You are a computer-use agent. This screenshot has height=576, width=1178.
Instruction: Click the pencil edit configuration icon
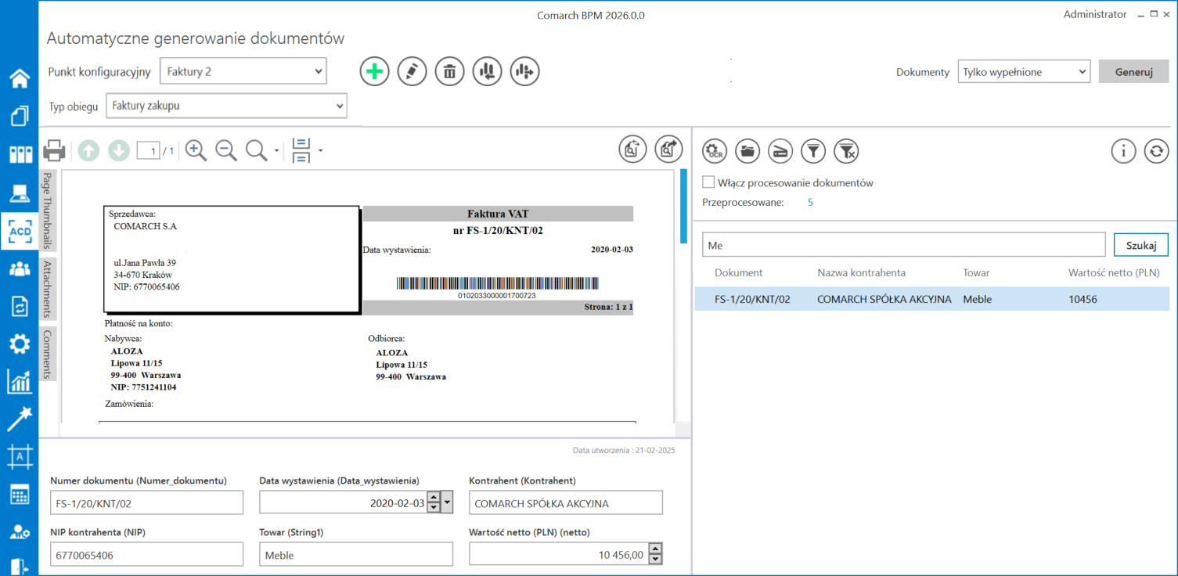coord(412,72)
